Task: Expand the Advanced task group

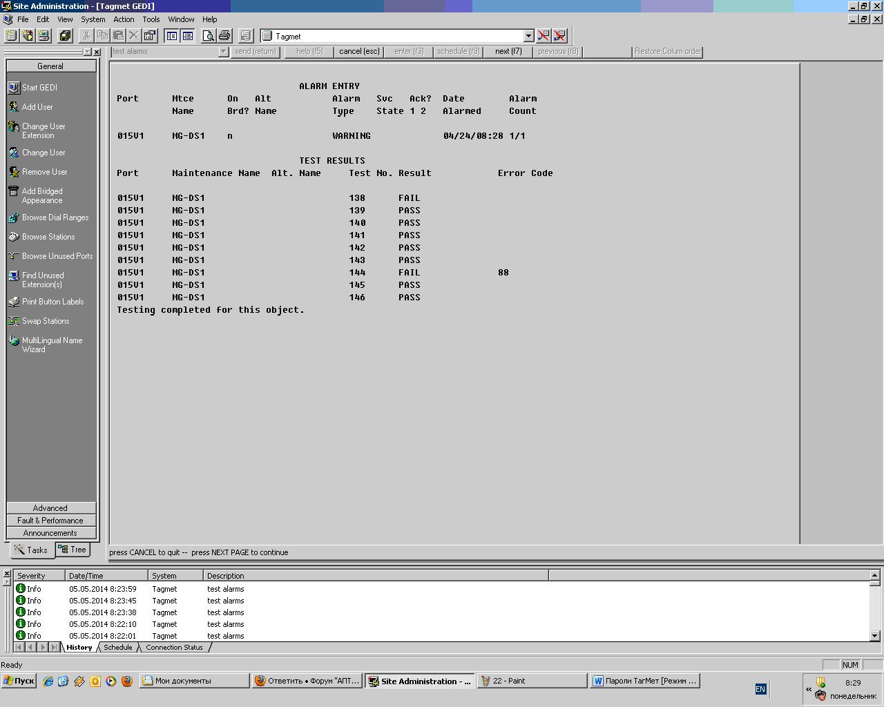Action: 51,508
